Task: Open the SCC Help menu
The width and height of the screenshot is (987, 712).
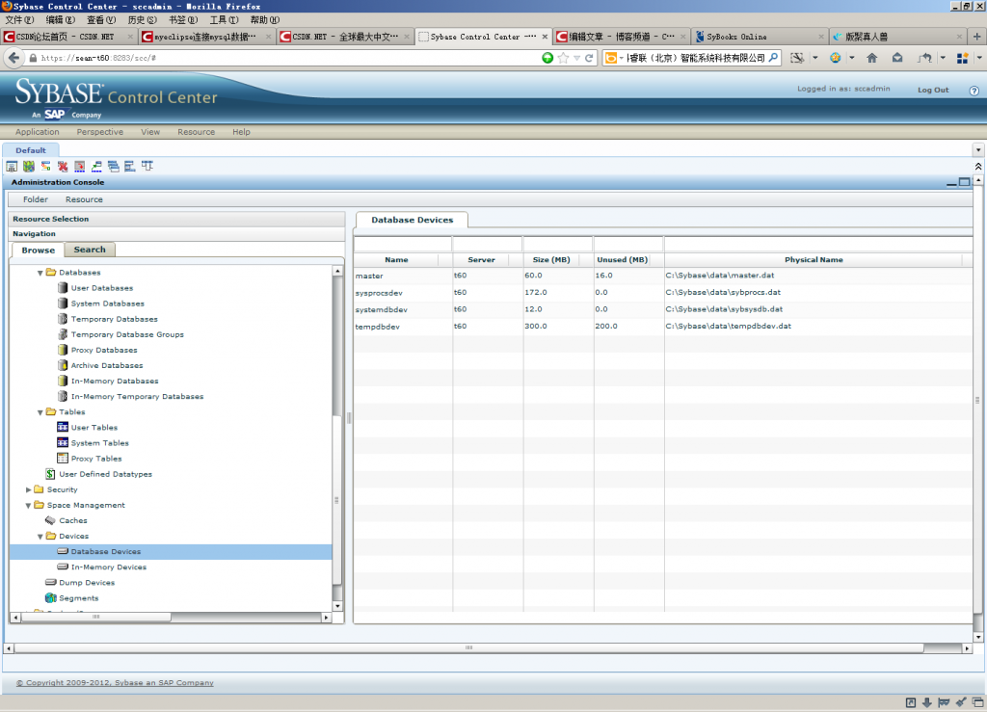Action: click(x=241, y=132)
